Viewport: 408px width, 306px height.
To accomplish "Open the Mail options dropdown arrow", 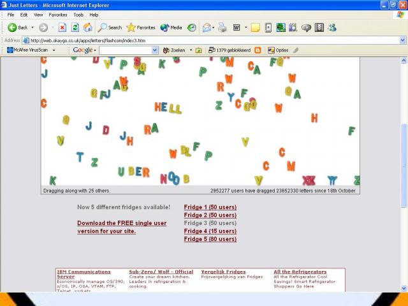I will (x=214, y=27).
